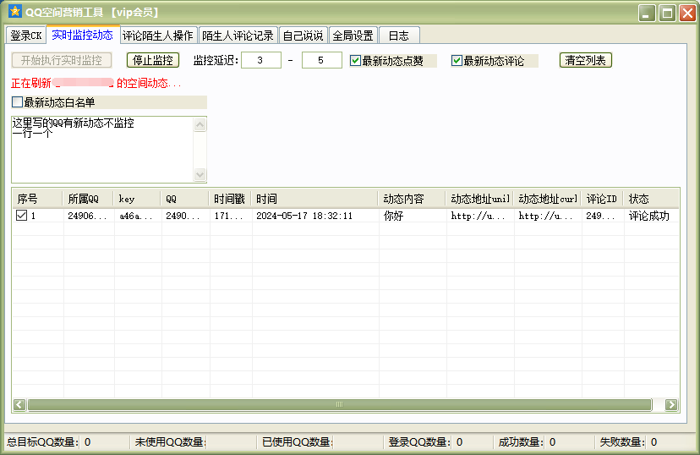Click the 评论成功 status cell
Image resolution: width=700 pixels, height=455 pixels.
coord(649,217)
